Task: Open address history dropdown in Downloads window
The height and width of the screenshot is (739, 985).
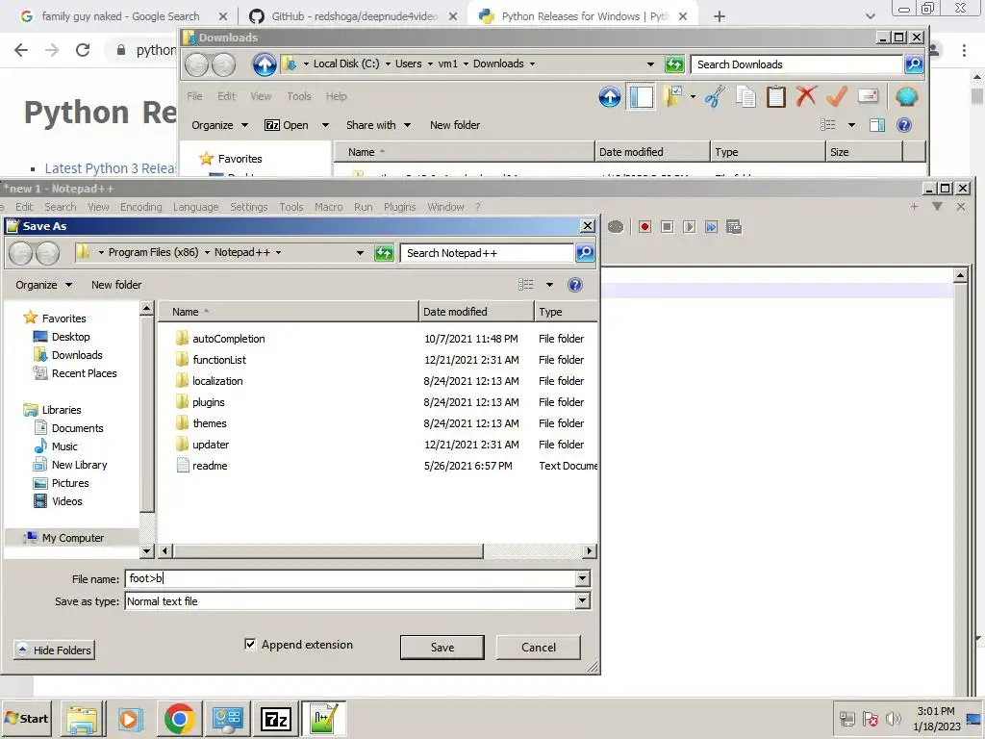Action: [650, 64]
